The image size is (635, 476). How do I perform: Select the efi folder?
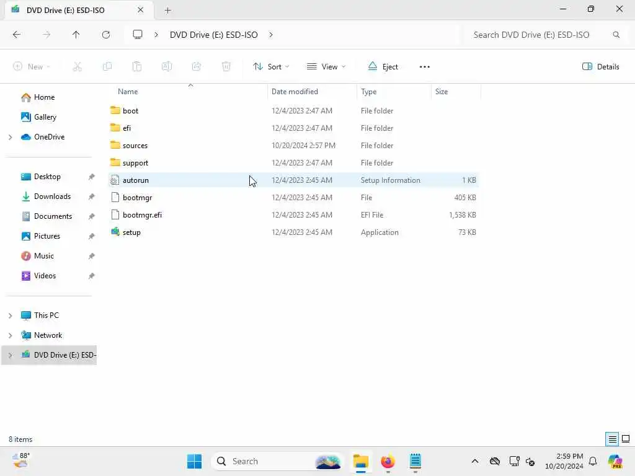point(293,128)
